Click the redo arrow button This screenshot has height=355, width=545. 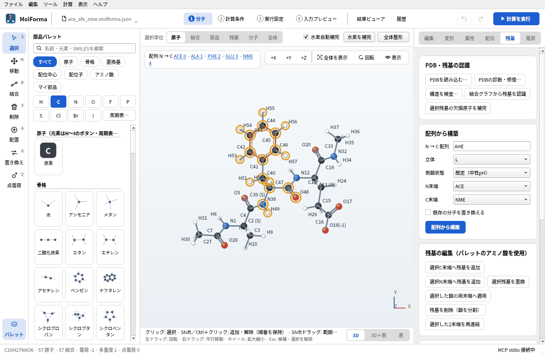pyautogui.click(x=481, y=19)
